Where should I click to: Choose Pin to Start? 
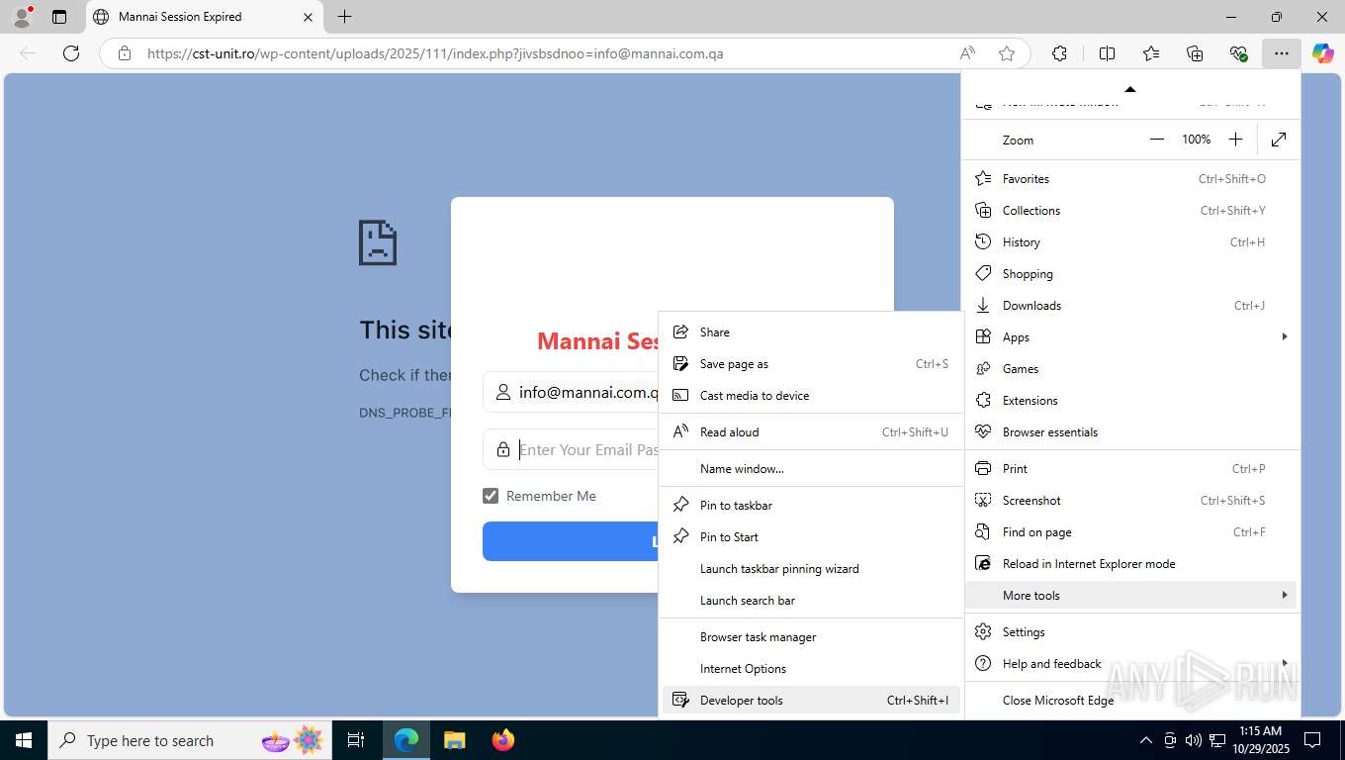(x=811, y=537)
